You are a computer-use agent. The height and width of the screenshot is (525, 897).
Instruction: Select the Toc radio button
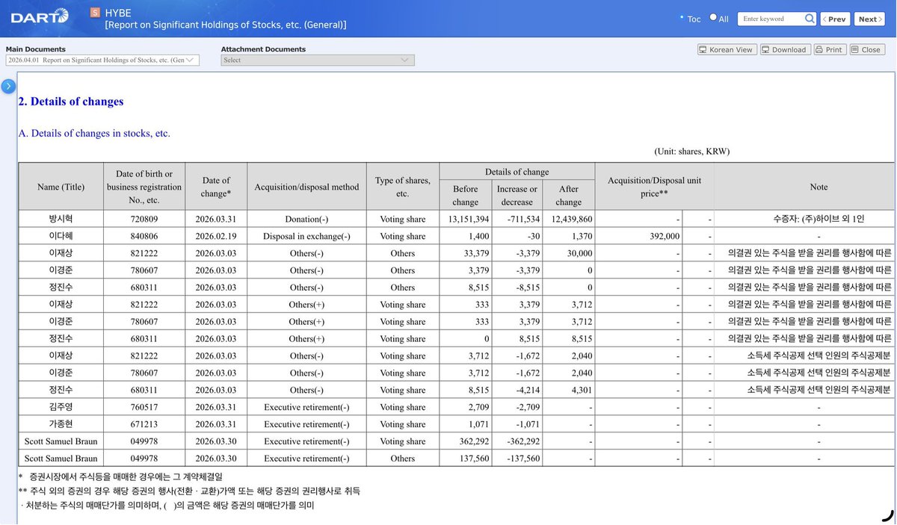tap(682, 18)
